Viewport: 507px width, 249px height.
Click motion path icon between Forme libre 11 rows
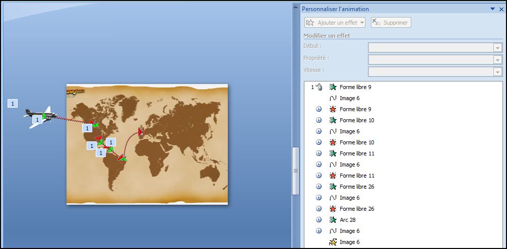coord(333,164)
